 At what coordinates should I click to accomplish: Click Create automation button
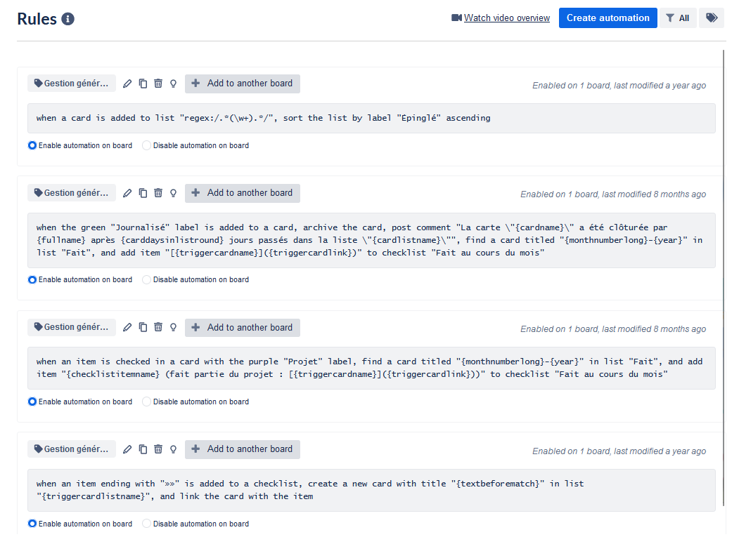[608, 18]
